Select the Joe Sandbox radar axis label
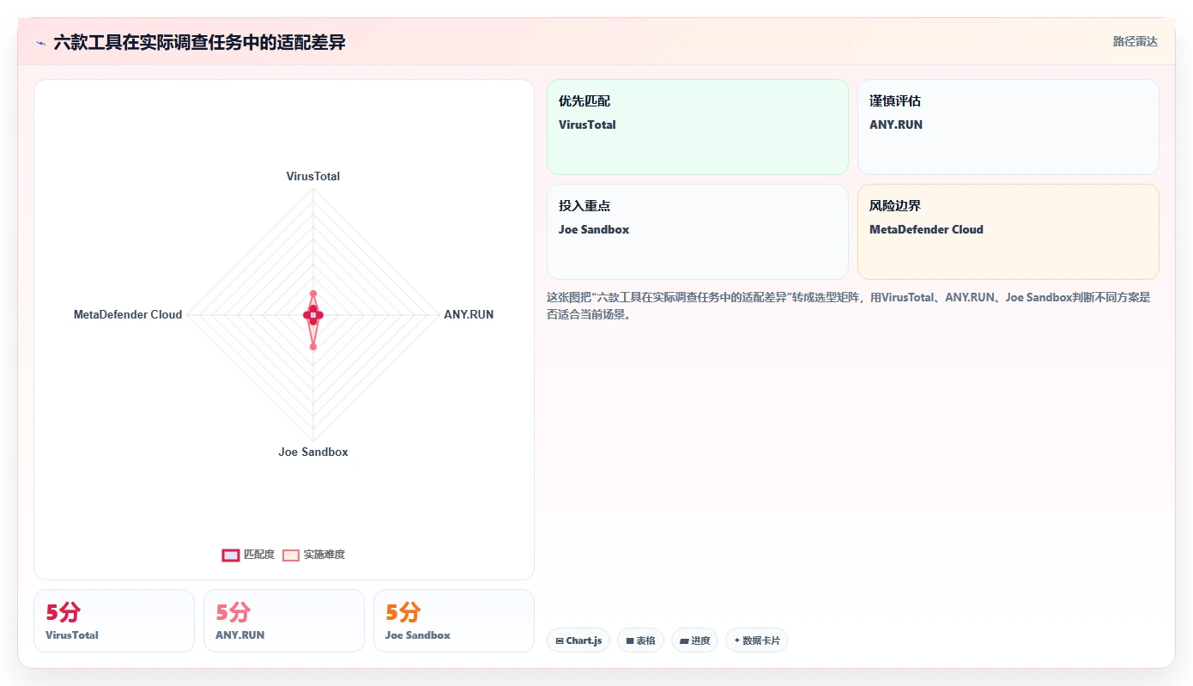Image resolution: width=1193 pixels, height=686 pixels. tap(313, 452)
